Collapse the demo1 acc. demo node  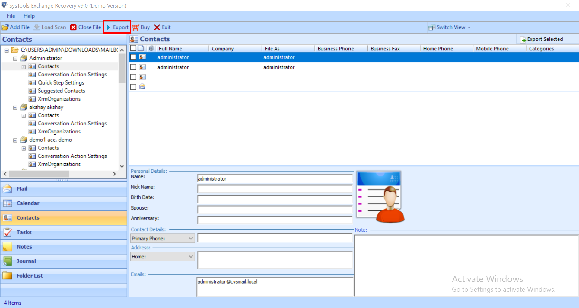point(15,140)
